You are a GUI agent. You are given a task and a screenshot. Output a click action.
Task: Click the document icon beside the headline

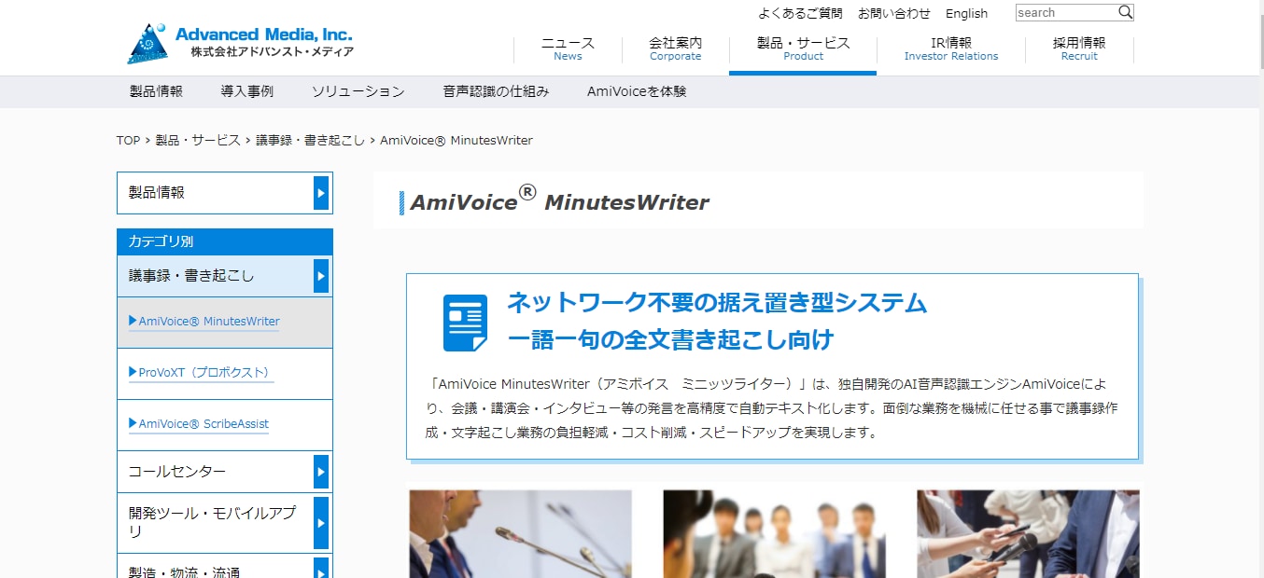point(465,323)
